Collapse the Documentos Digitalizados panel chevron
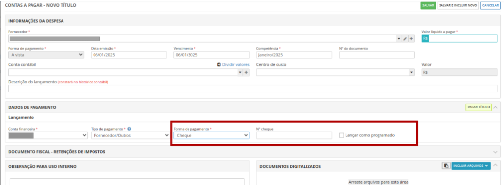The image size is (504, 185). 495,166
